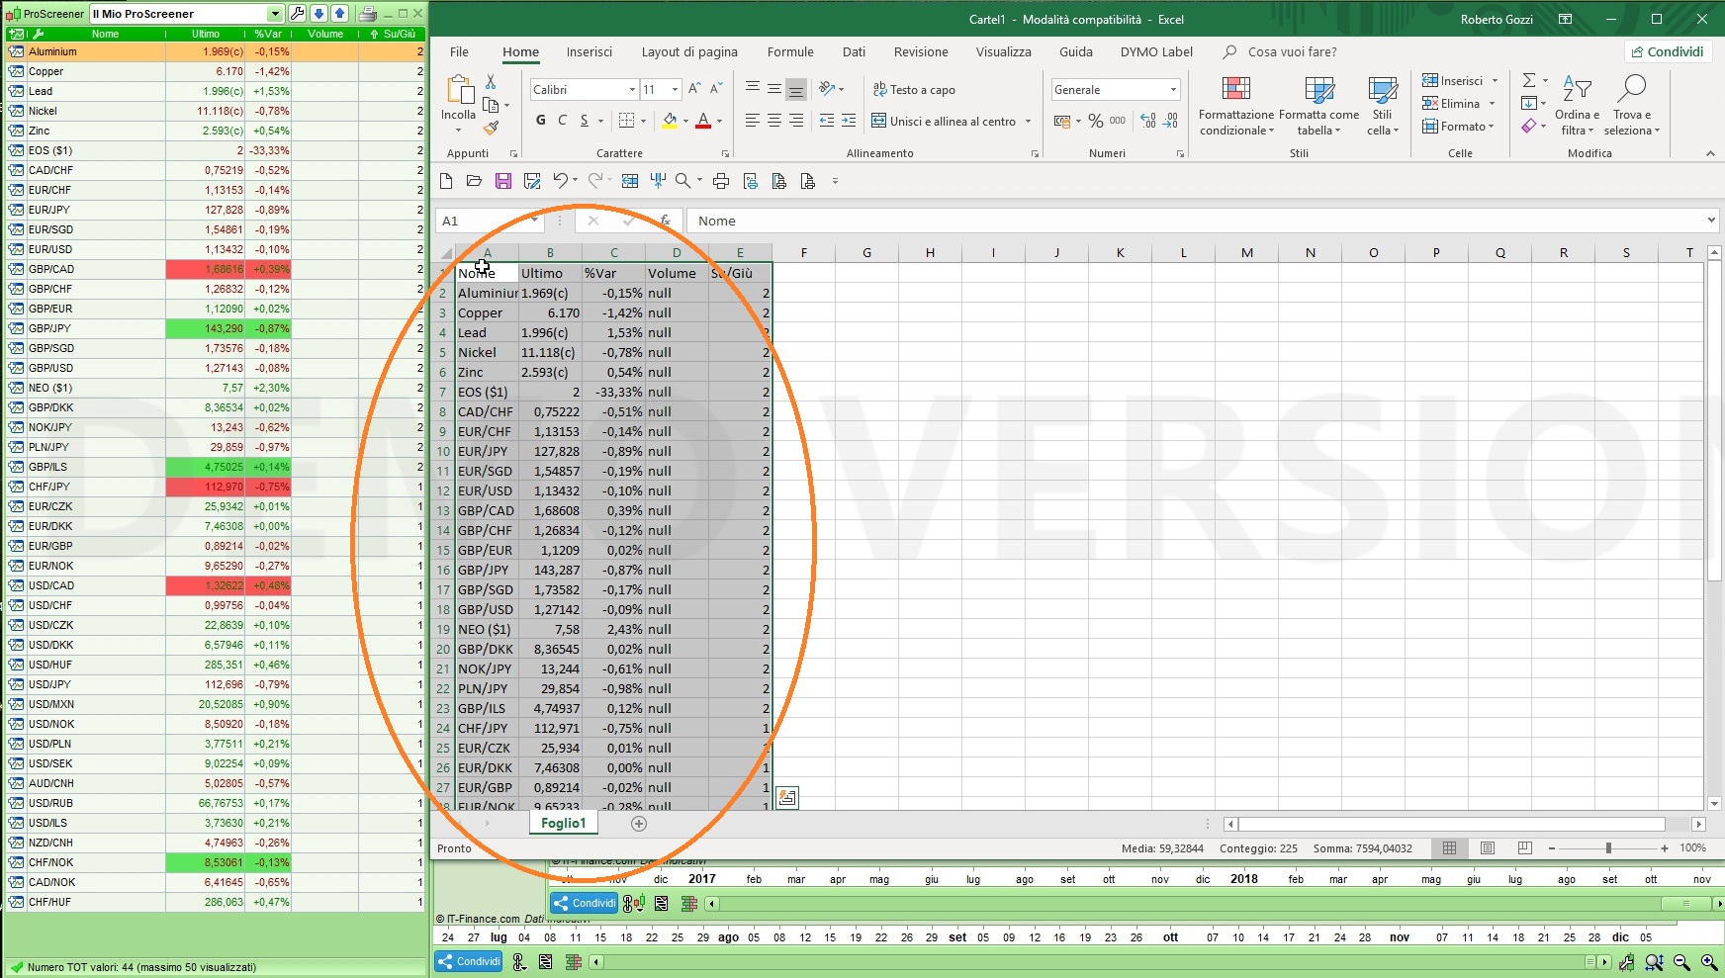This screenshot has width=1725, height=978.
Task: Click the Cut scissors icon
Action: (x=491, y=82)
